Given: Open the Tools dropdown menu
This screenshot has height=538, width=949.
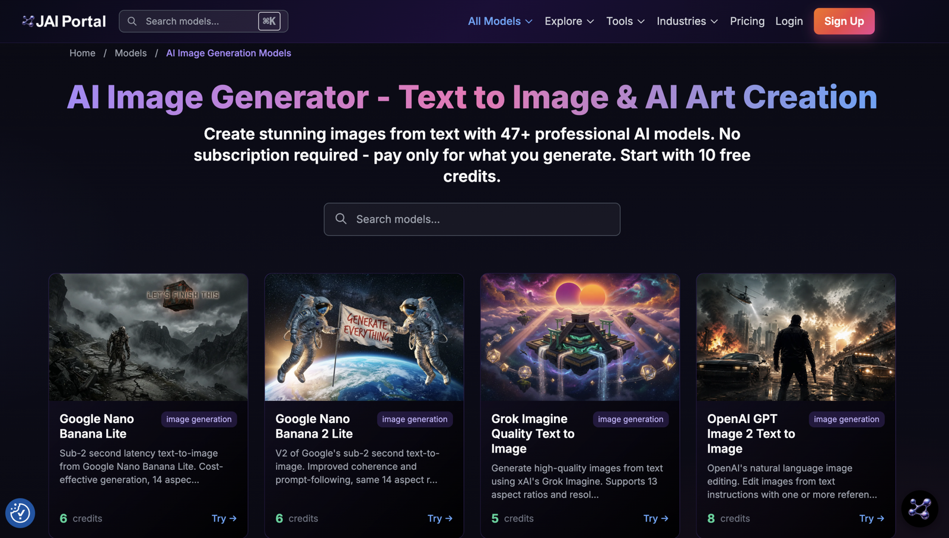Looking at the screenshot, I should tap(625, 21).
